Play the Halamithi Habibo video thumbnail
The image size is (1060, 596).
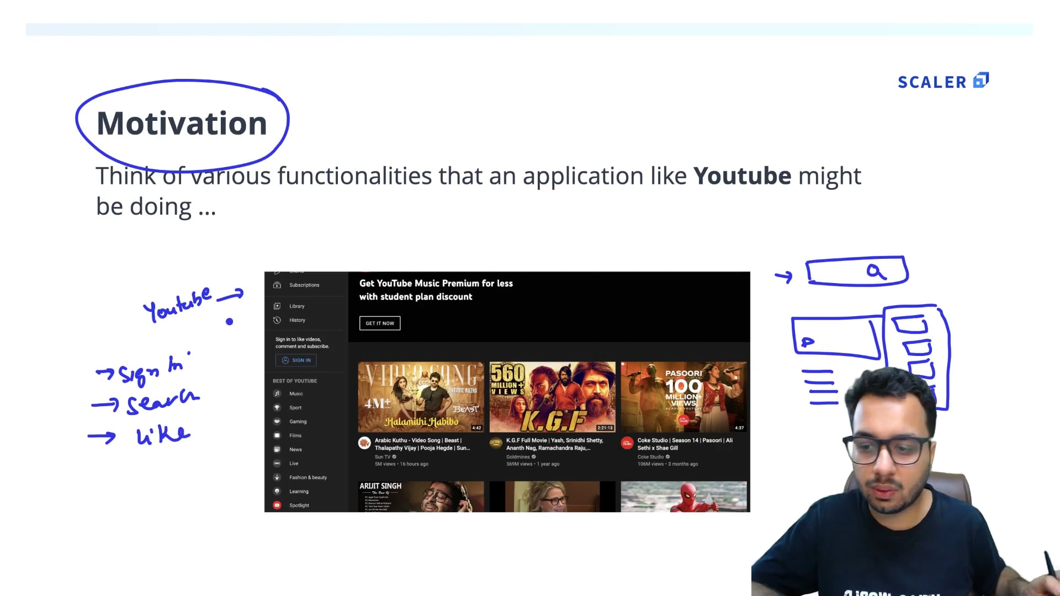point(421,397)
